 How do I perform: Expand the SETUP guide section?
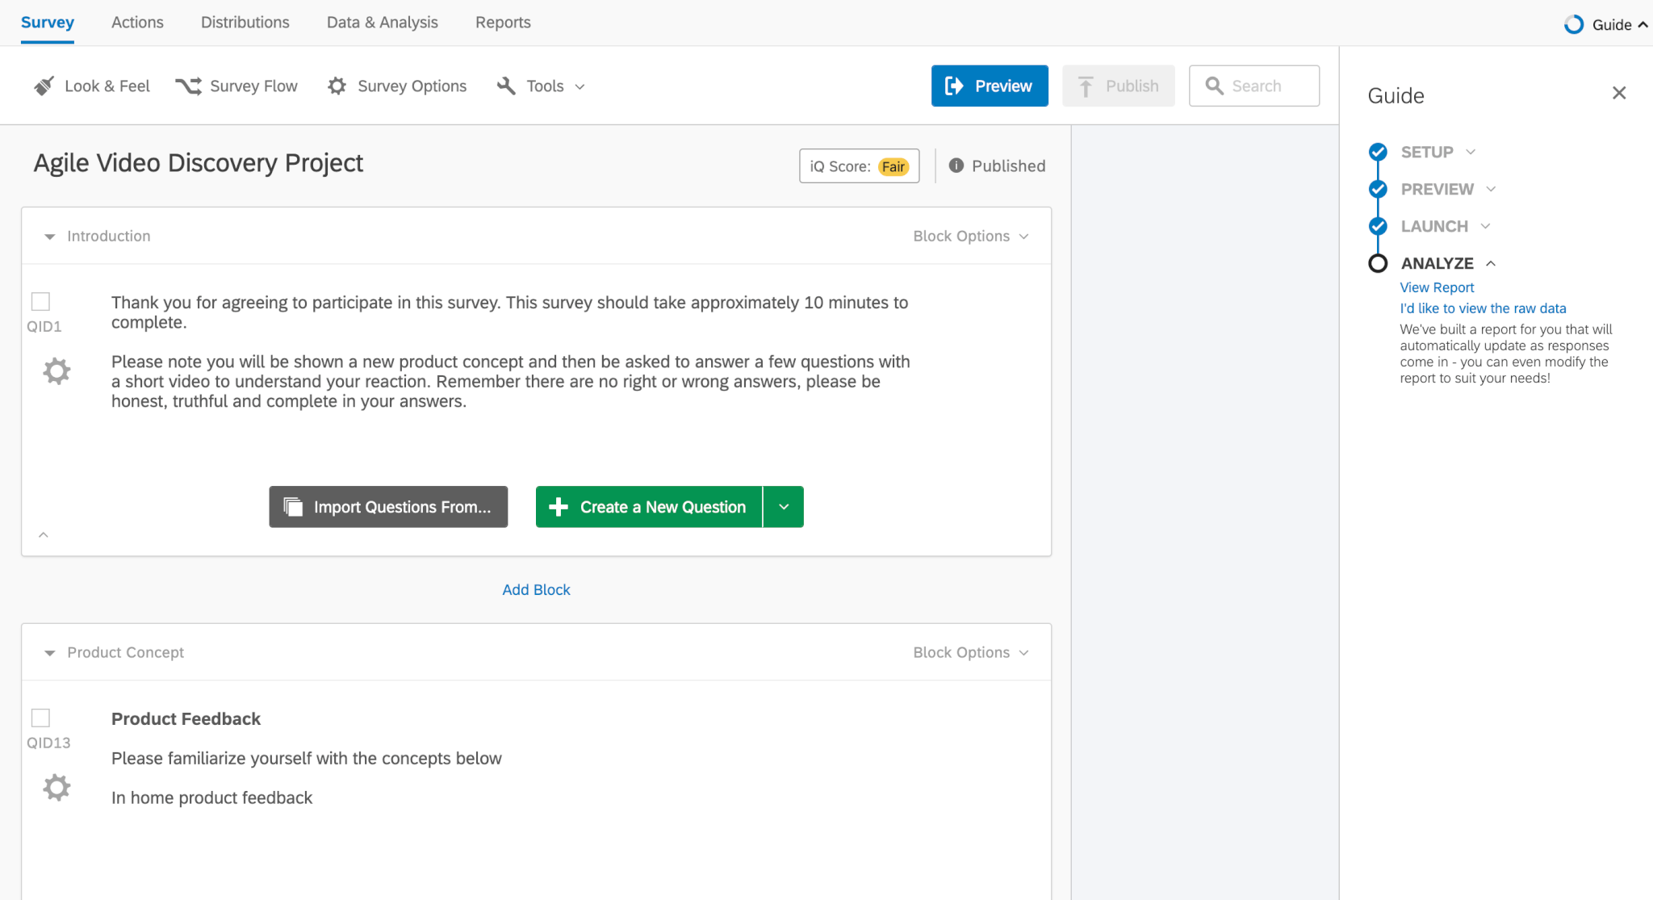coord(1471,152)
